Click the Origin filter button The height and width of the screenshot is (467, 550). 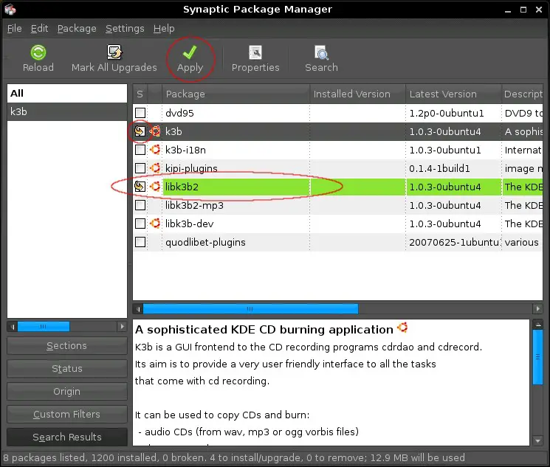point(67,391)
